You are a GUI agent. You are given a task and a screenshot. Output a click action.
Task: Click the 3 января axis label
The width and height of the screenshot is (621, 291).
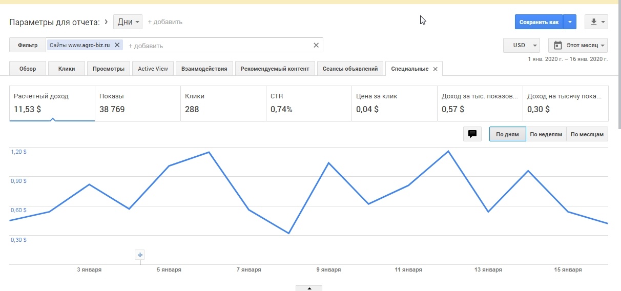(x=89, y=269)
